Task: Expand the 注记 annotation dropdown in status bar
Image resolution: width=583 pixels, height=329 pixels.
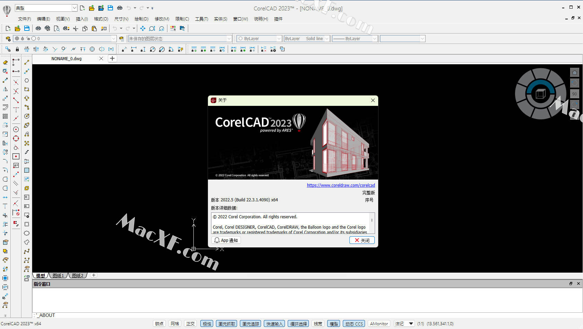Action: tap(411, 324)
